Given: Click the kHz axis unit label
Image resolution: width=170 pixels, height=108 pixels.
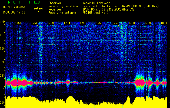Looking at the screenshot, I should 2,22.
